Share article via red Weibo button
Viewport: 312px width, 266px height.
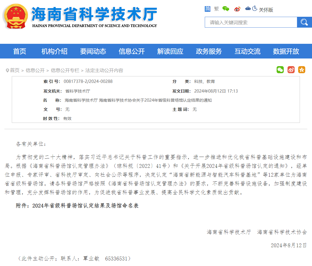(291, 70)
